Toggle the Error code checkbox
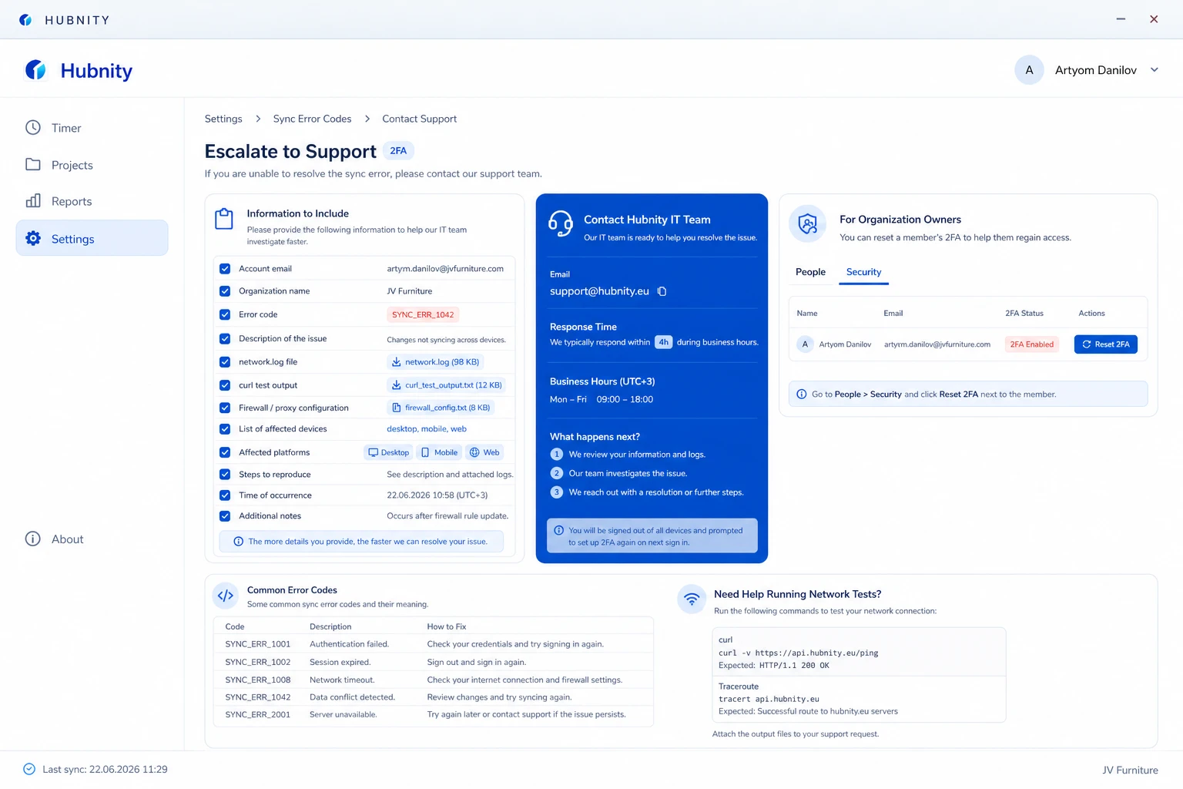The height and width of the screenshot is (789, 1183). 225,314
